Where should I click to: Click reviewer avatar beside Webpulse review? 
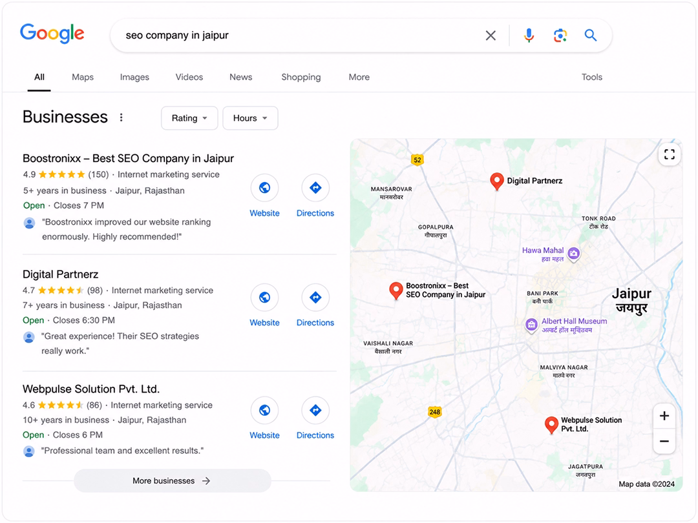(29, 452)
